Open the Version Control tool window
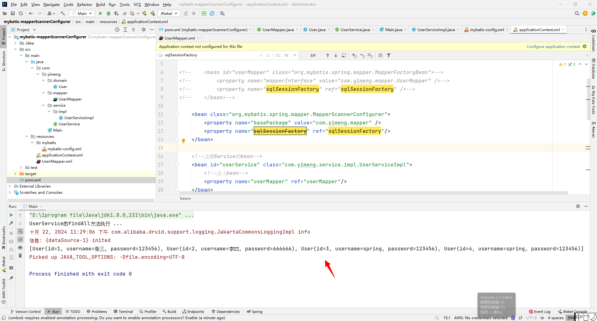Viewport: 597px width, 321px height. point(25,311)
